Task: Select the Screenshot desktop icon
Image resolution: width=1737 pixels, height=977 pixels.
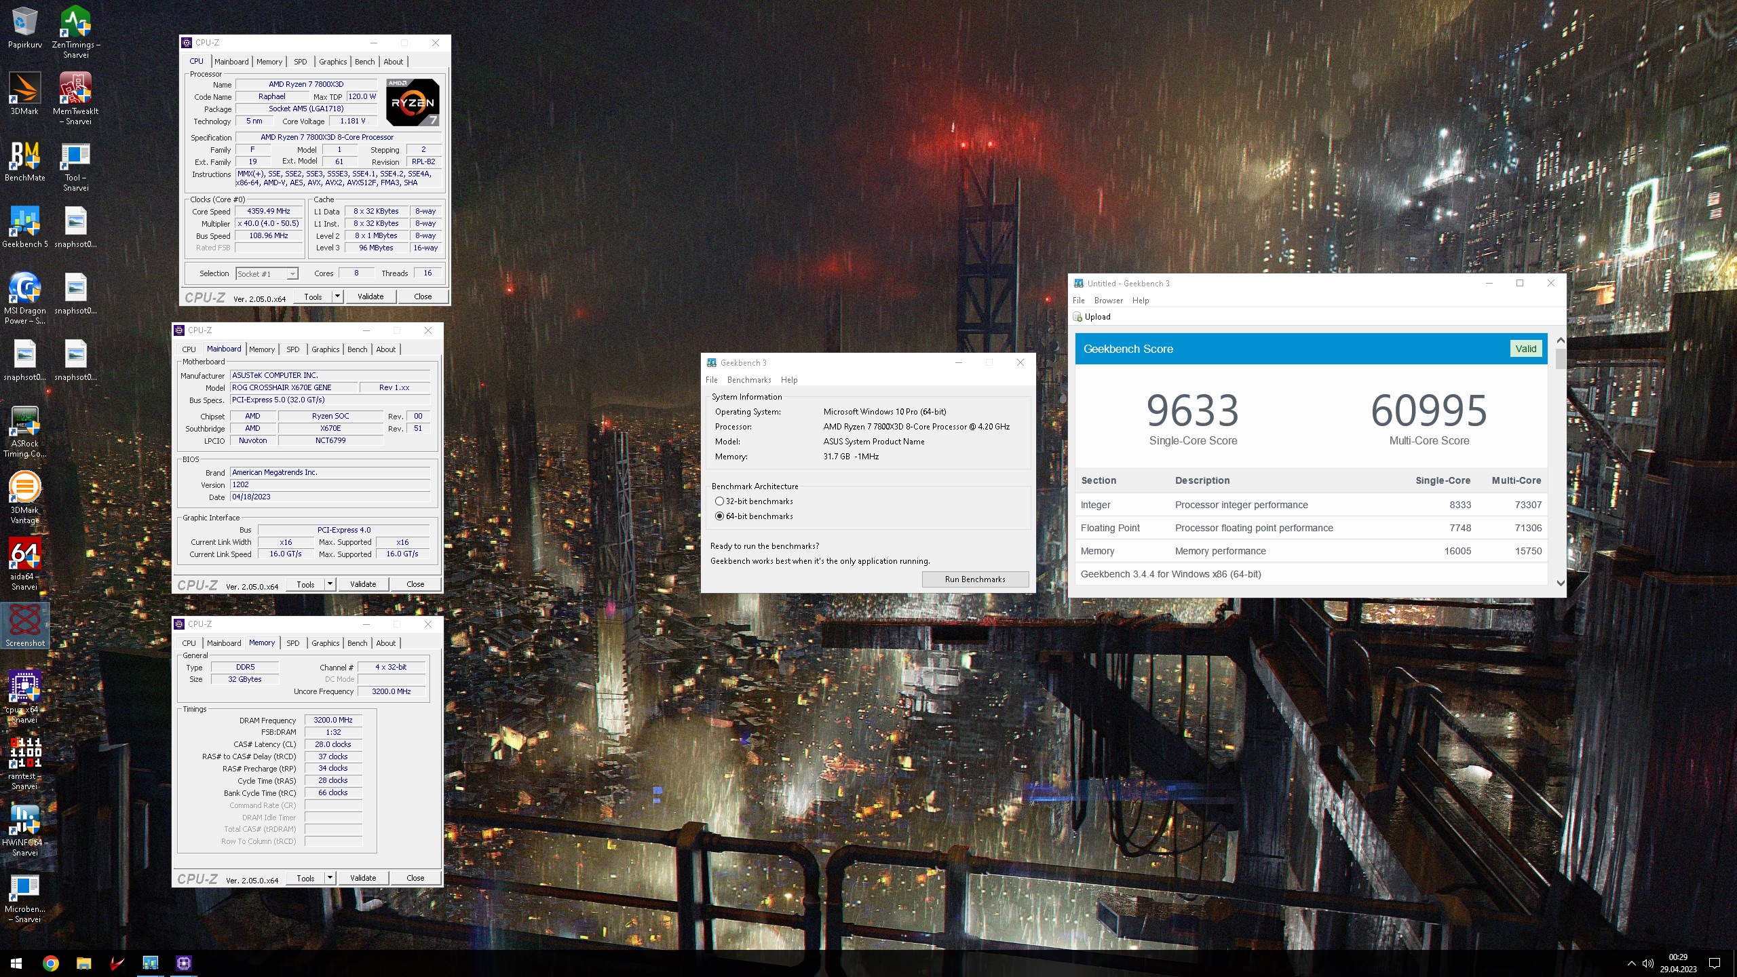Action: [24, 625]
